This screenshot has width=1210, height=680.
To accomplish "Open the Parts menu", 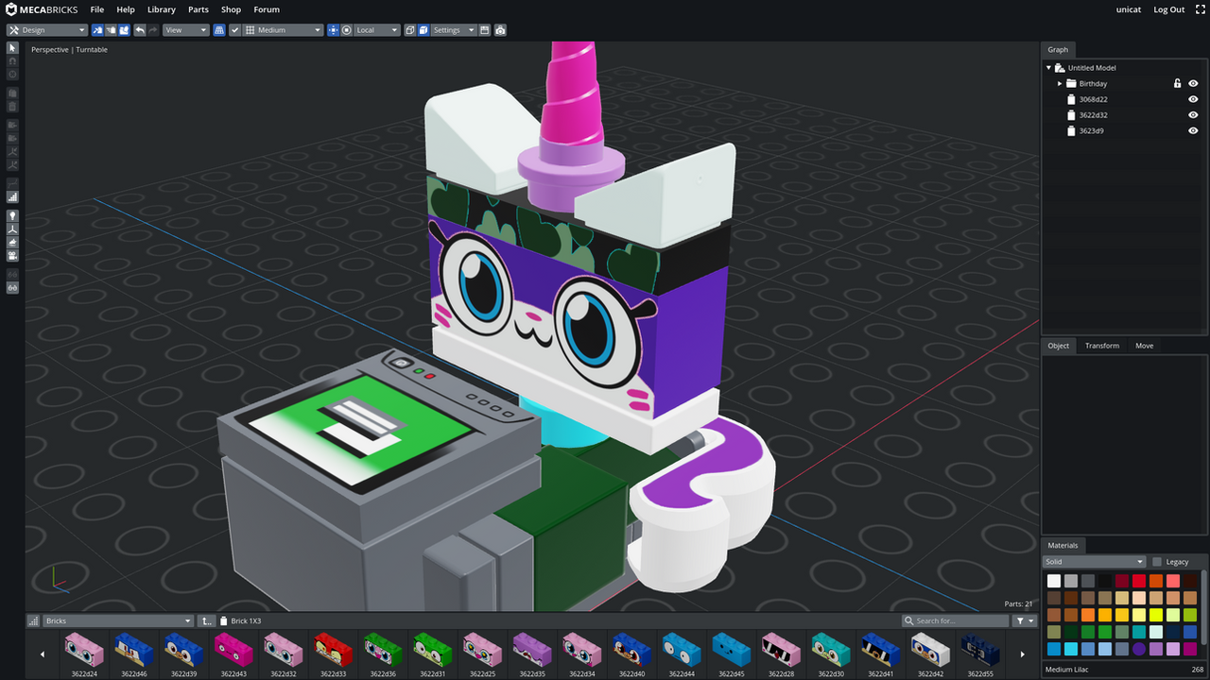I will tap(199, 9).
